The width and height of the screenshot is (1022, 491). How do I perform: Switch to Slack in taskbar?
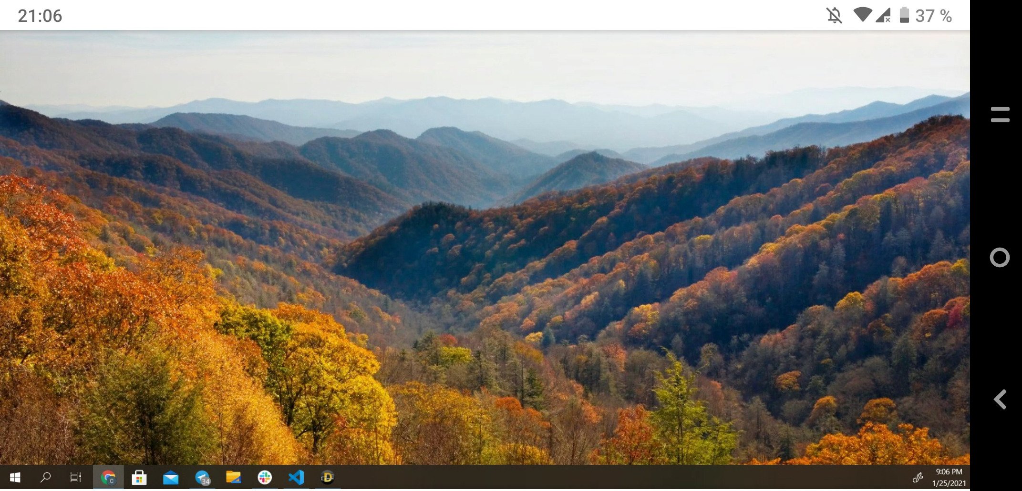265,477
